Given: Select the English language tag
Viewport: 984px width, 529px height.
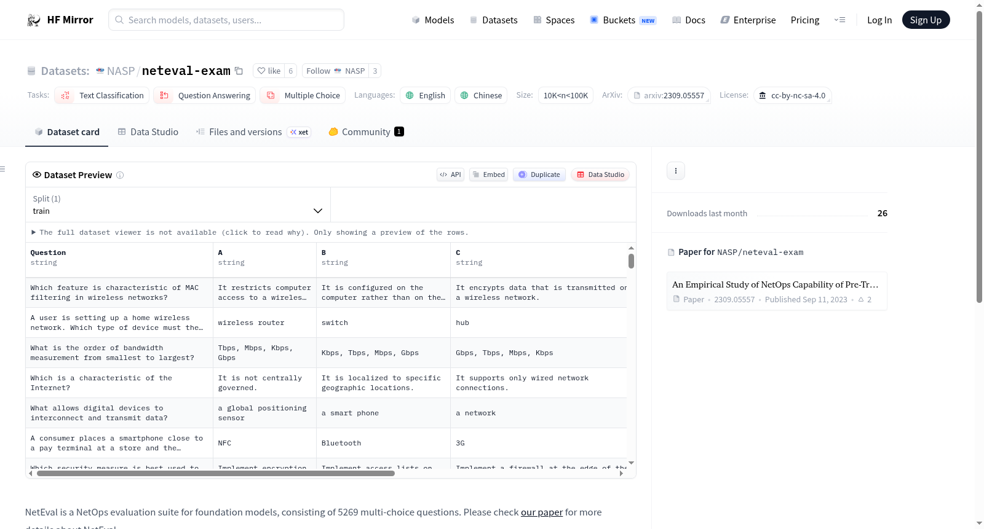Looking at the screenshot, I should tap(426, 96).
